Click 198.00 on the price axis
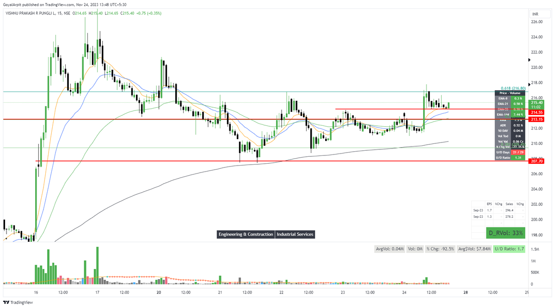Viewport: 555px width, 308px height. click(x=536, y=235)
